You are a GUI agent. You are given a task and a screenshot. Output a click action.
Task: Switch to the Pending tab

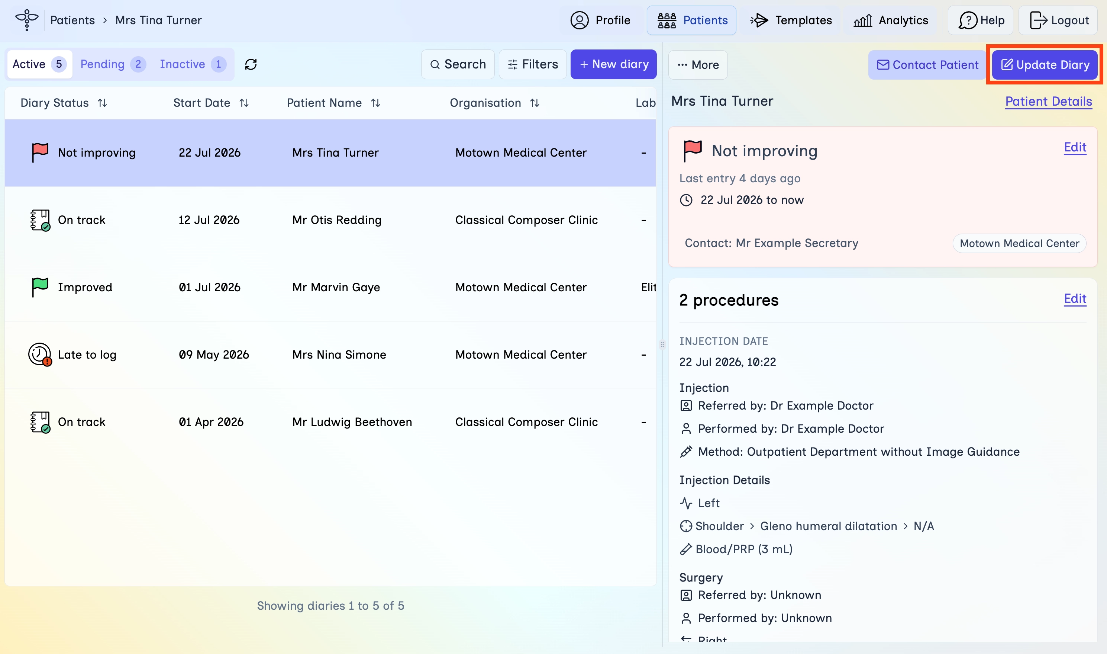pyautogui.click(x=113, y=64)
